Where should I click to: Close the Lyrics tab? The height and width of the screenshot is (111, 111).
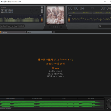51,32
